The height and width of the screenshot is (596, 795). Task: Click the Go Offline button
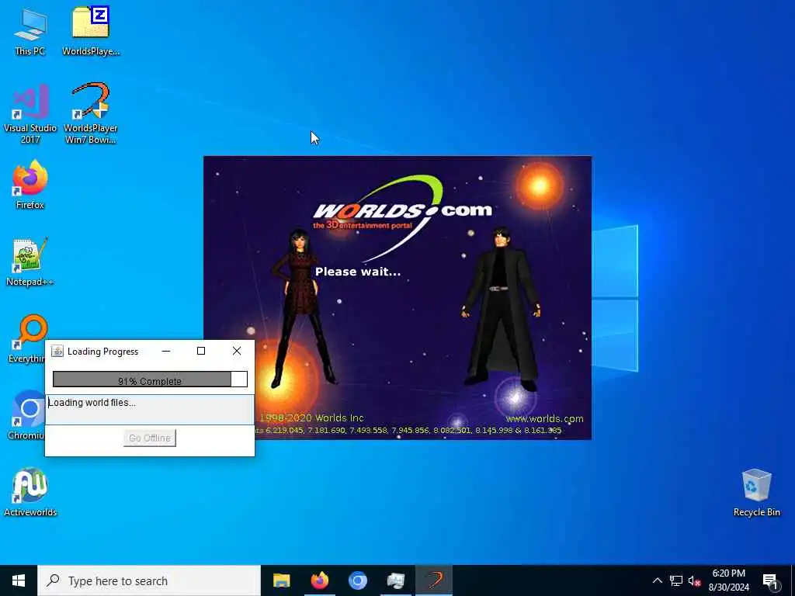coord(150,438)
